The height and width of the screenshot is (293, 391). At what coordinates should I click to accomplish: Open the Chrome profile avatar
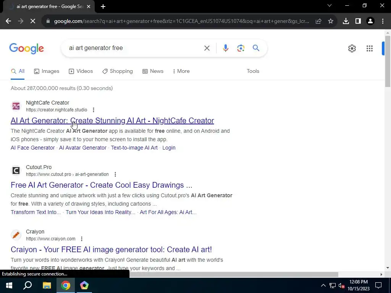click(x=370, y=21)
